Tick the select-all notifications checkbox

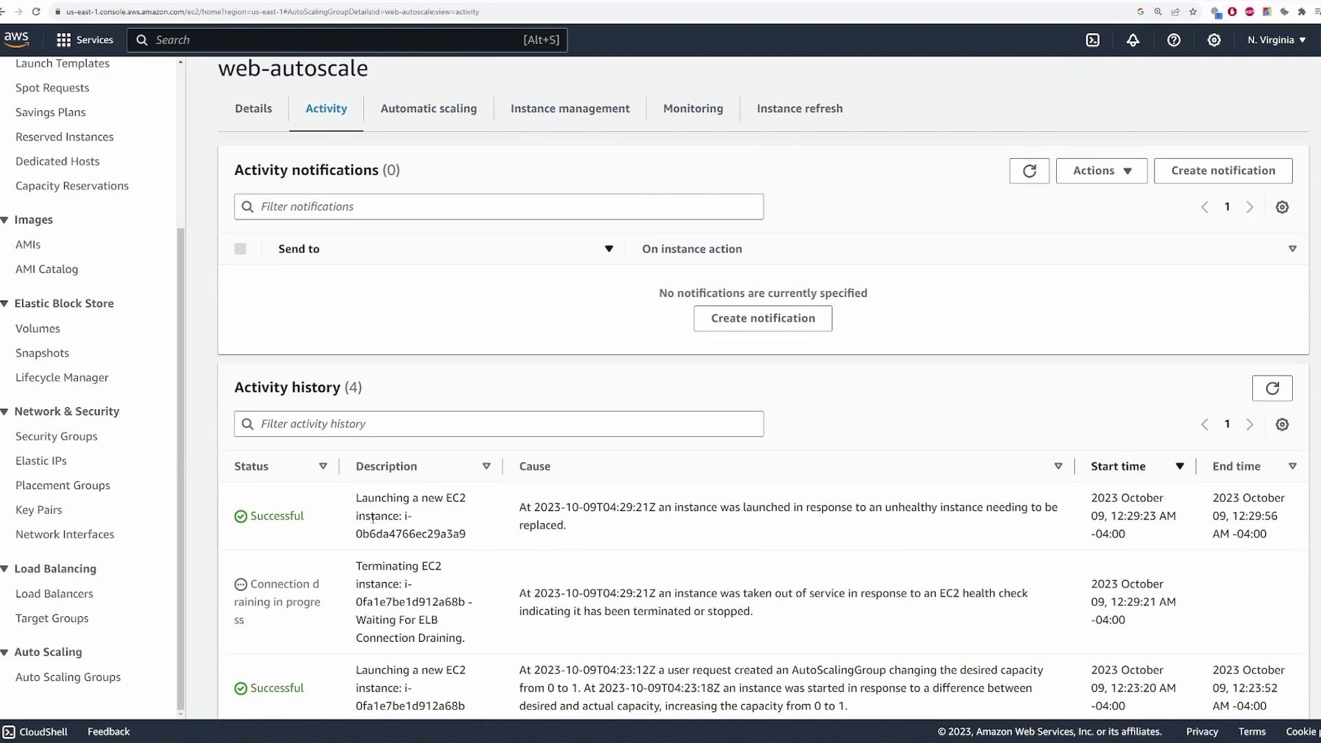coord(240,249)
